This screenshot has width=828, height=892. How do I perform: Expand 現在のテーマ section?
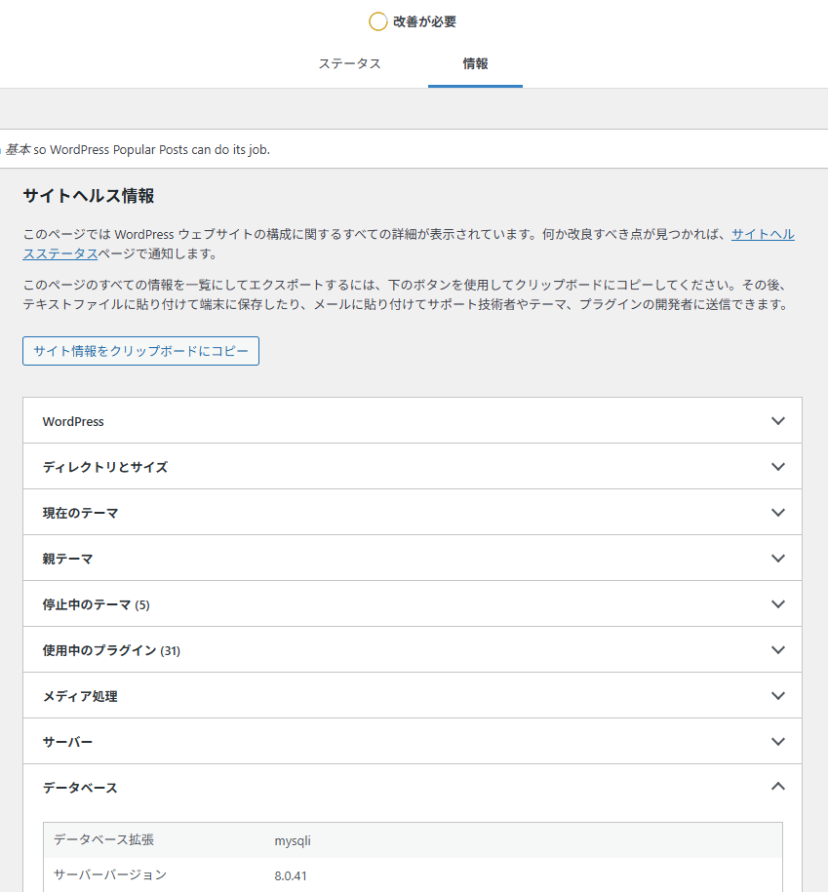click(x=413, y=513)
